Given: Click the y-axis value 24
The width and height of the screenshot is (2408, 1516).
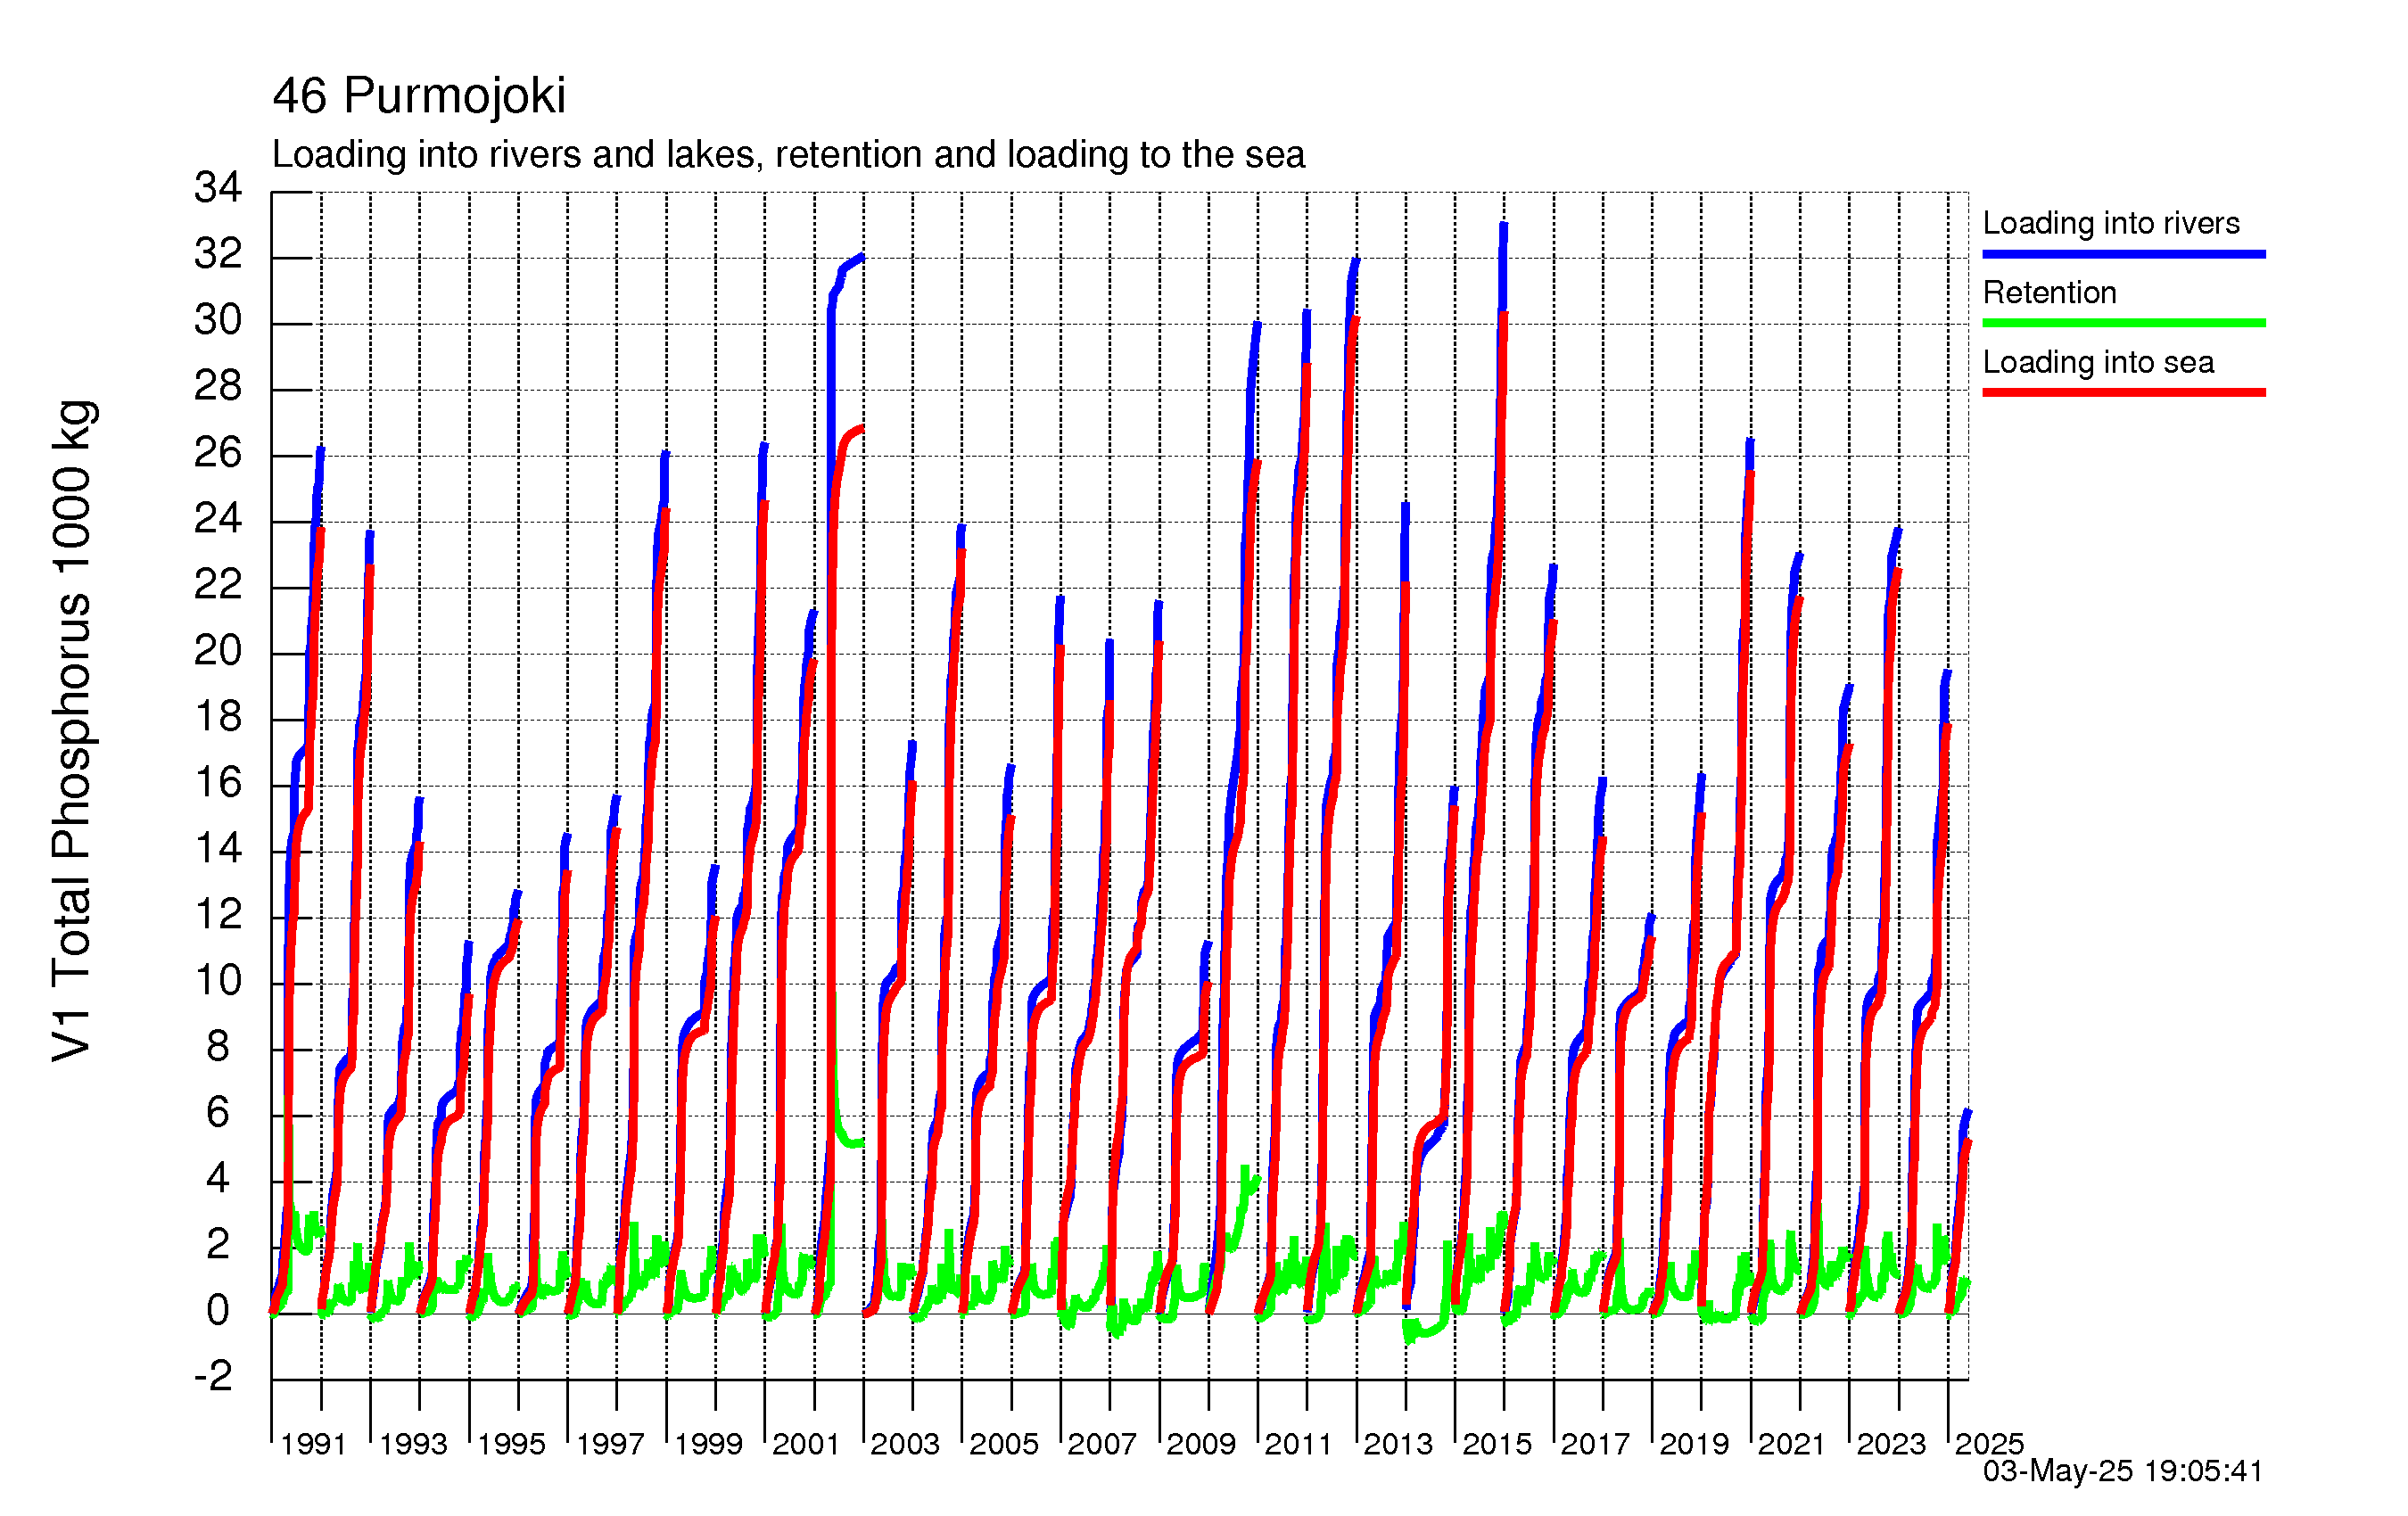Looking at the screenshot, I should 218,519.
